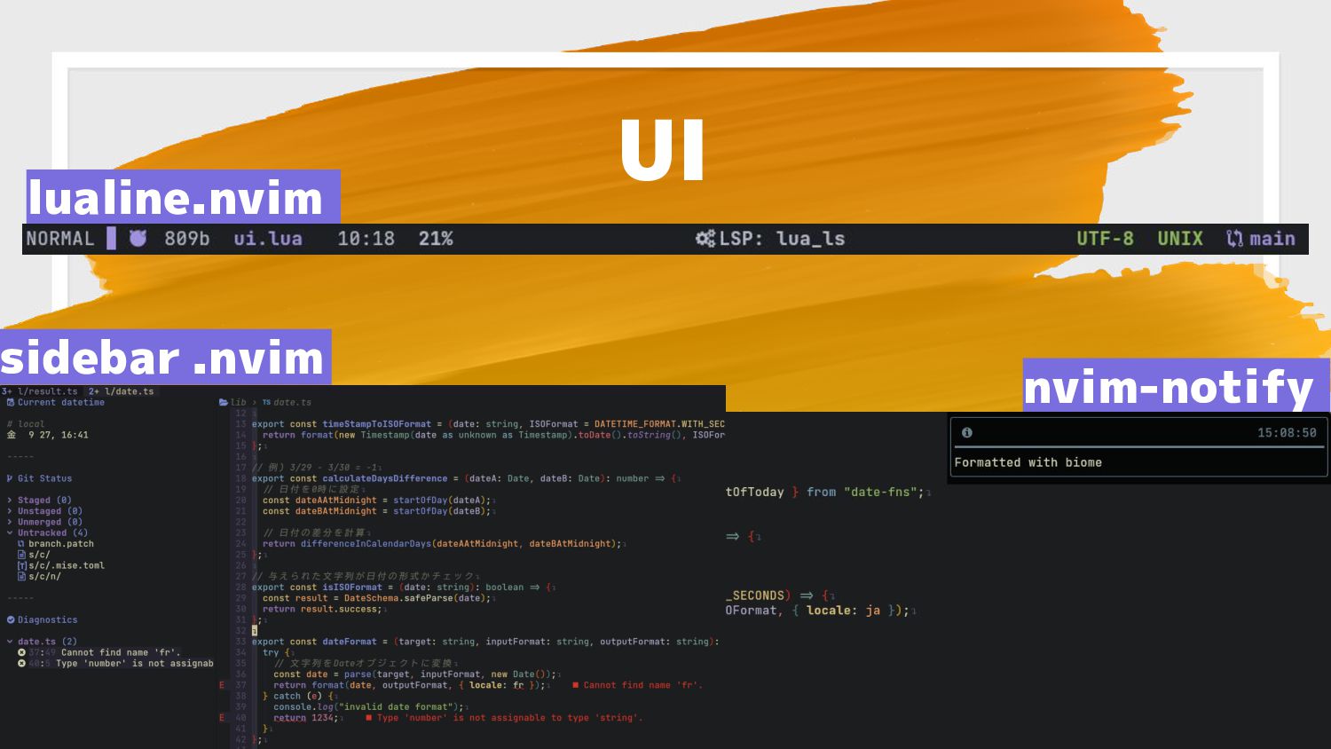Click the Git Status heading

[44, 478]
